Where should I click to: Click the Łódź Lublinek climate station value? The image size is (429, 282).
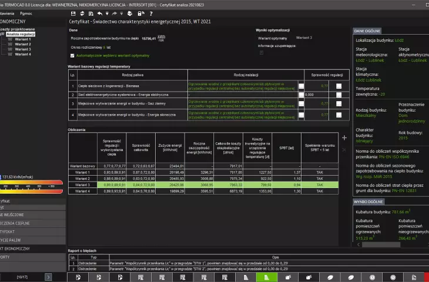point(368,80)
